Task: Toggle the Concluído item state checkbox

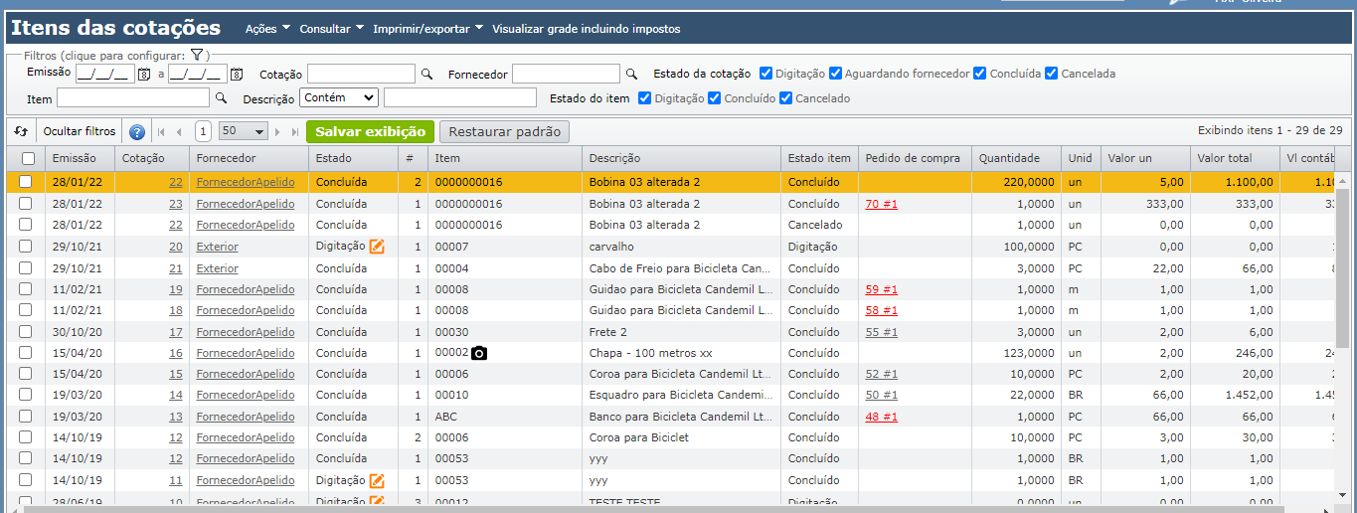Action: click(714, 98)
